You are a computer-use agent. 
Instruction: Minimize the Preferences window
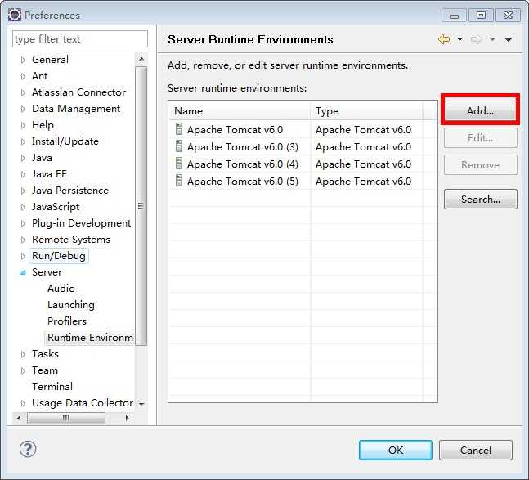454,16
